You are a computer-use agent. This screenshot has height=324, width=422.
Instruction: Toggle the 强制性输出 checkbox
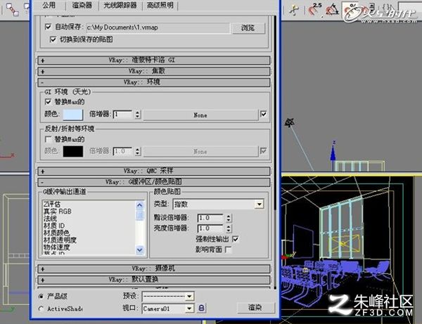236,239
